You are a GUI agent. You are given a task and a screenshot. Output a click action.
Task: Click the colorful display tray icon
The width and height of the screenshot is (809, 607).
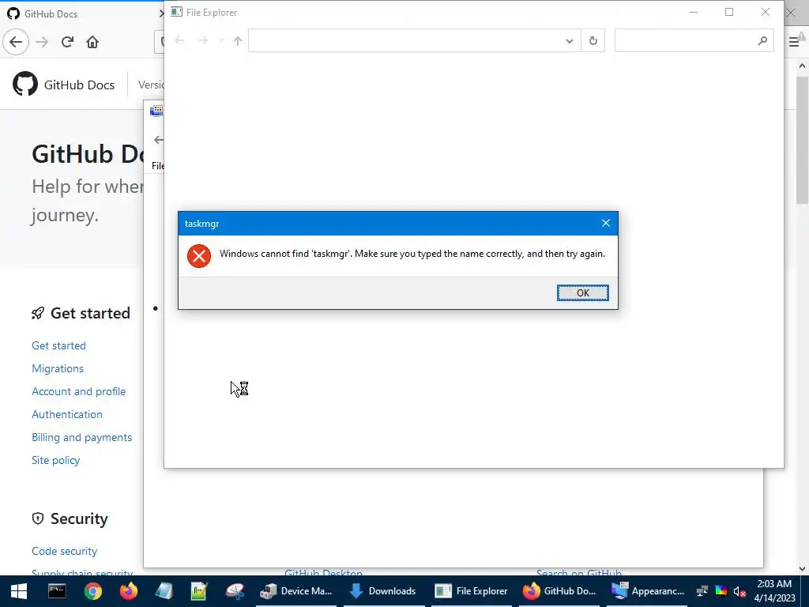point(721,591)
